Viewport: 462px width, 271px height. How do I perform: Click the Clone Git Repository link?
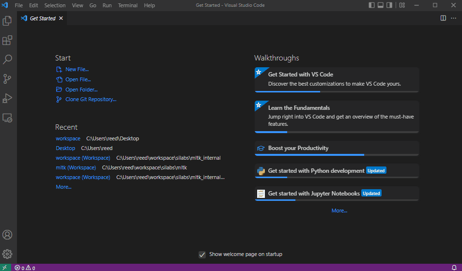tap(91, 99)
